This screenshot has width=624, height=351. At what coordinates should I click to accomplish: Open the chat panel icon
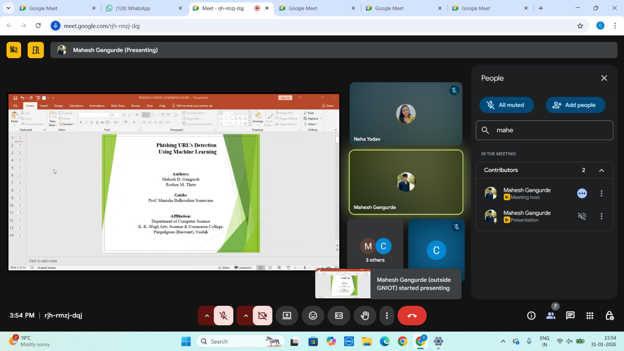tap(570, 316)
